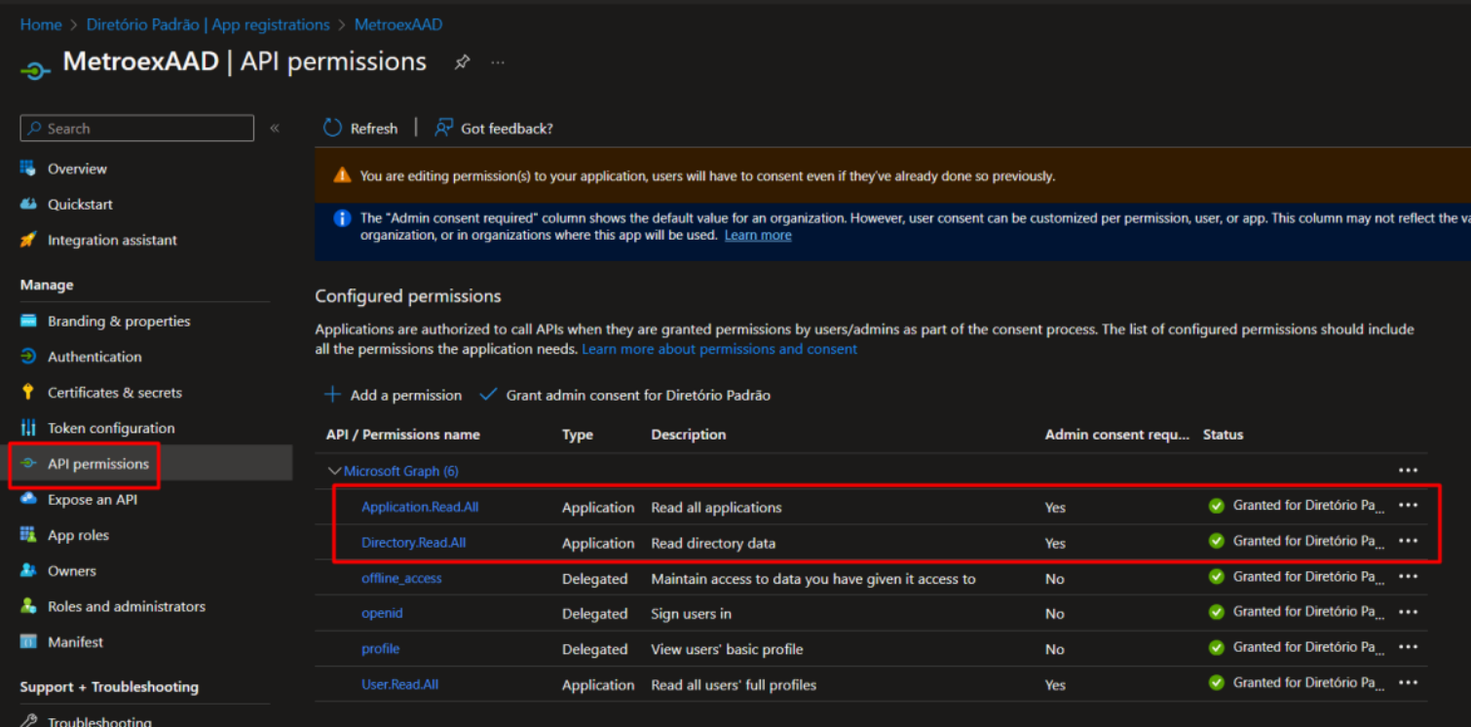The width and height of the screenshot is (1471, 727).
Task: Click into the sidebar Search field
Action: tap(137, 128)
